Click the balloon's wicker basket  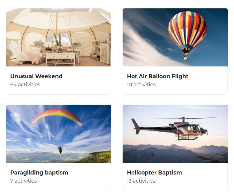pyautogui.click(x=186, y=58)
